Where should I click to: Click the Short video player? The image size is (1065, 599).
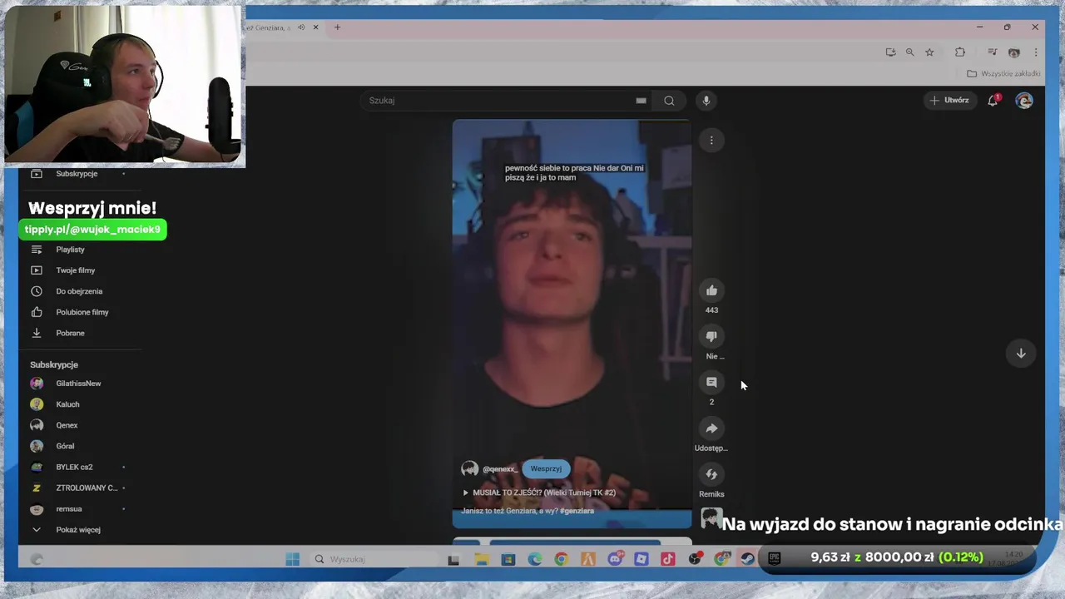[572, 324]
